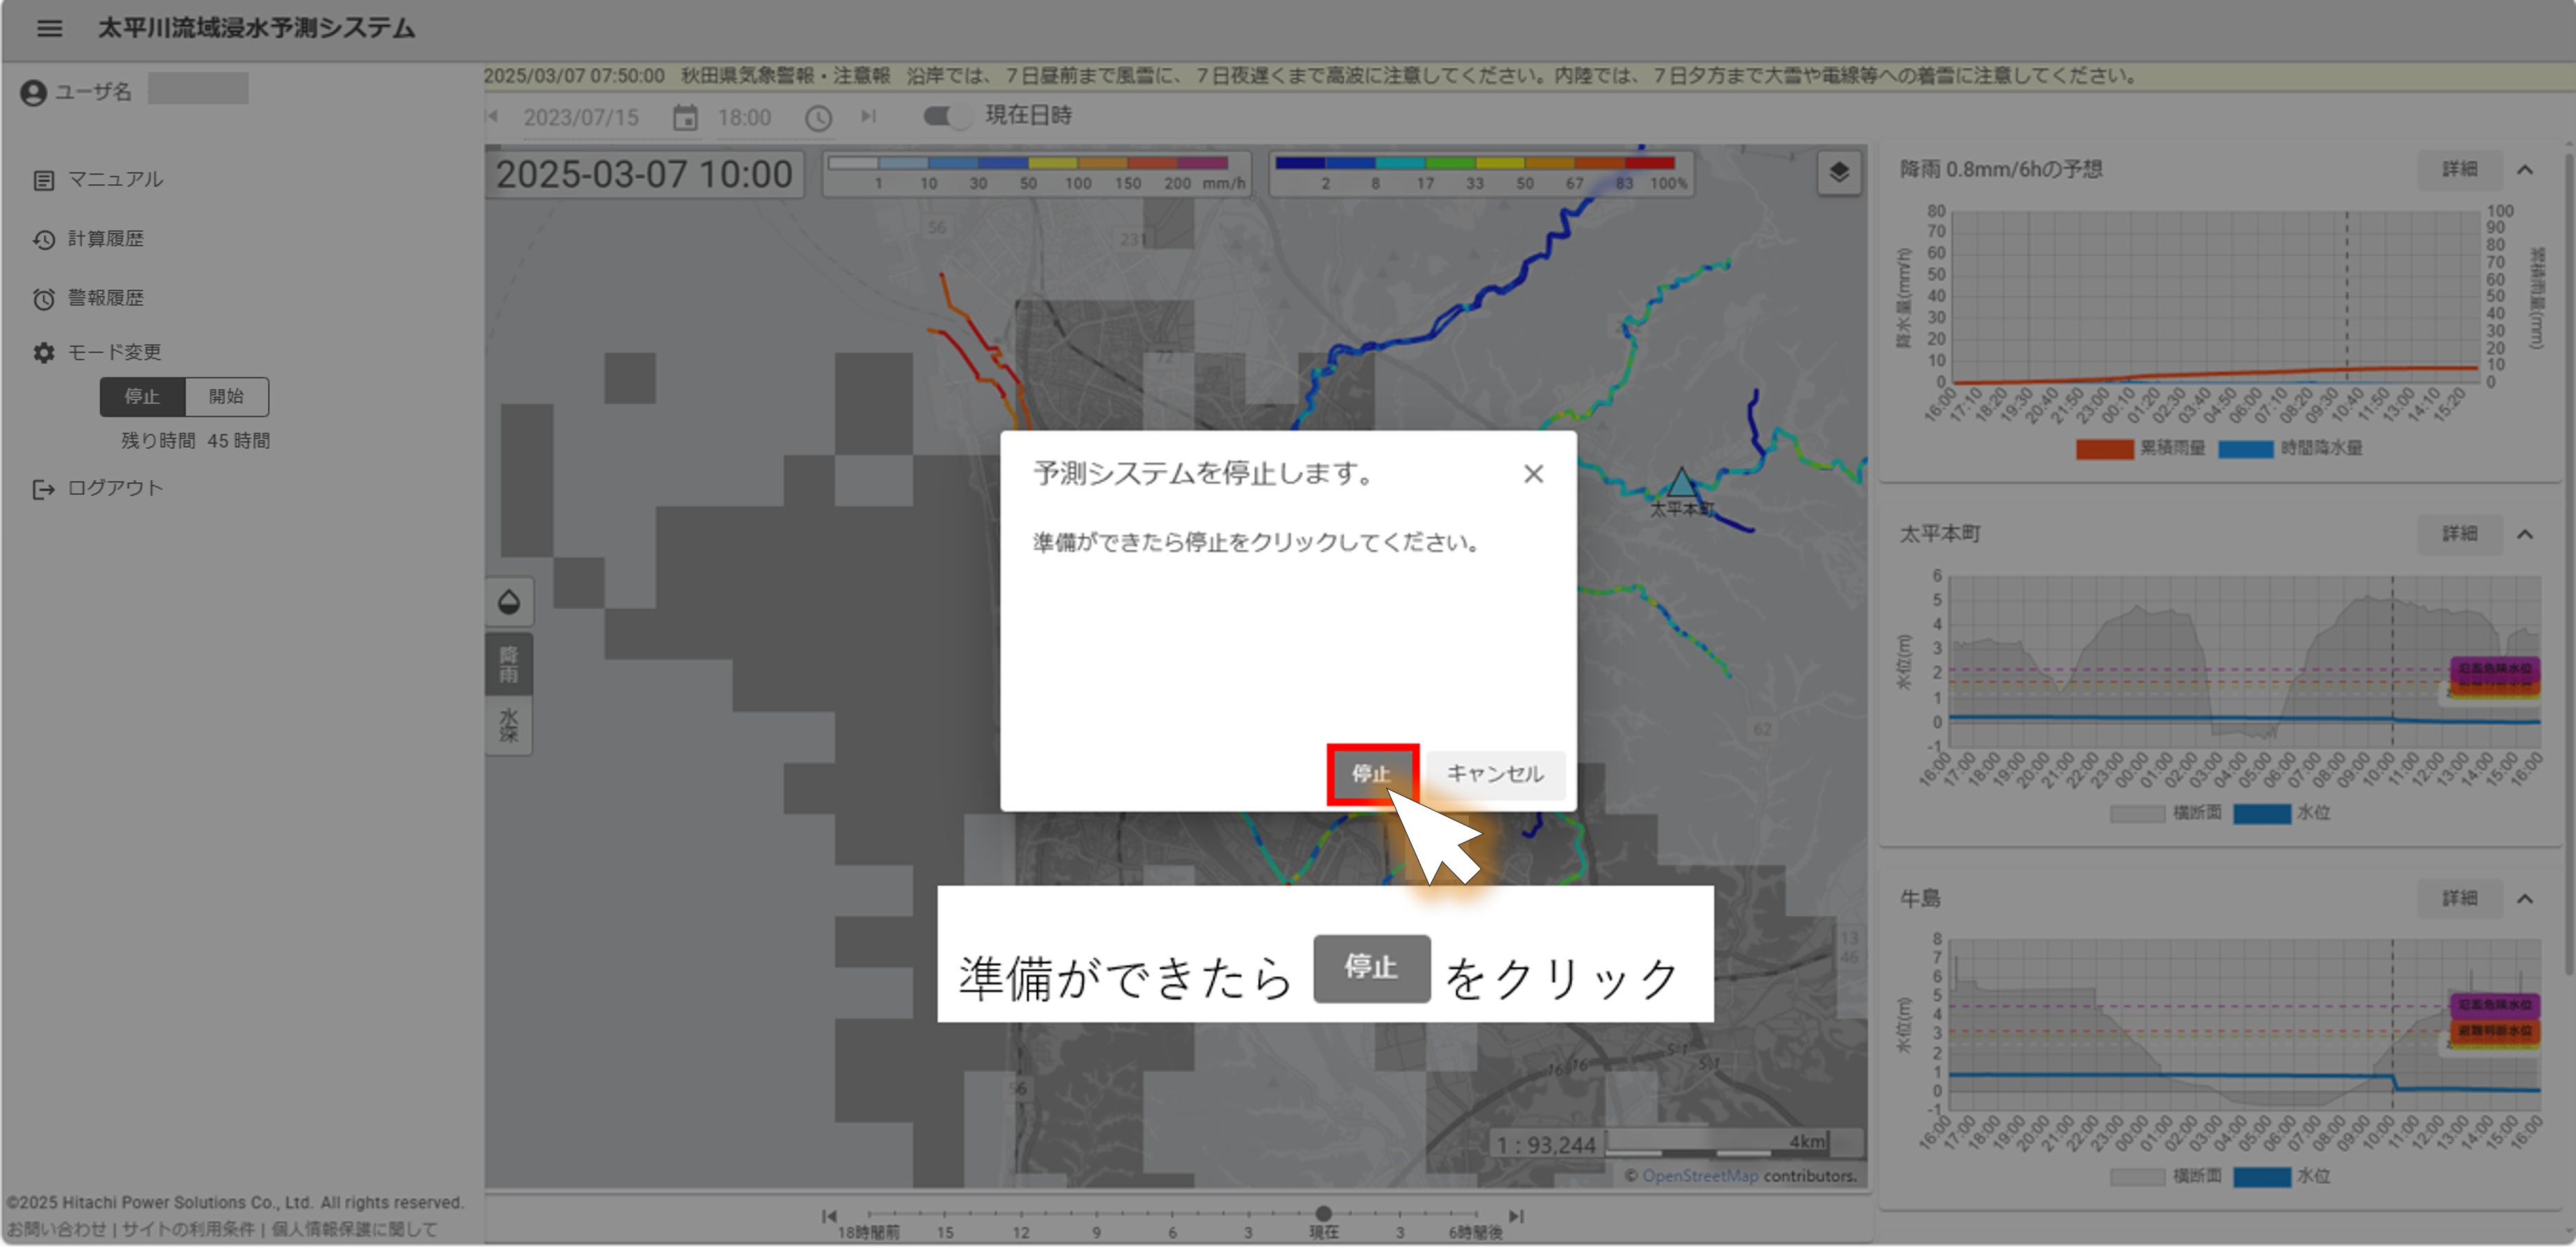Click 停止 button in the dialog
This screenshot has width=2576, height=1248.
coord(1371,773)
